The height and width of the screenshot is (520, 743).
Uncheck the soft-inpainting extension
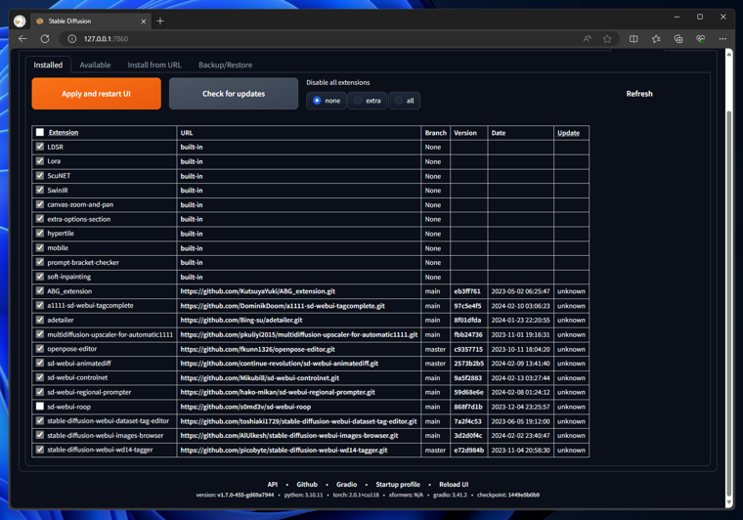40,277
